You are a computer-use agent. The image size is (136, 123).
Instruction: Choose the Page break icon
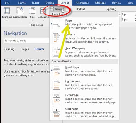point(57,24)
